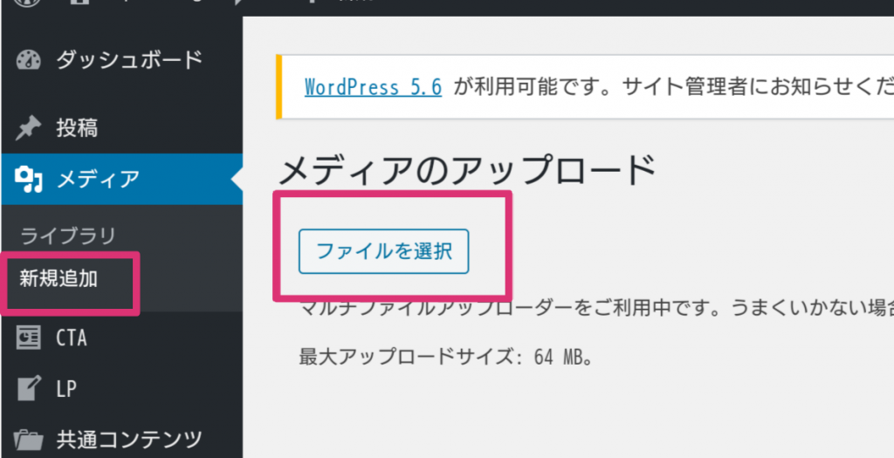Click the CTA menu icon
The width and height of the screenshot is (894, 458).
click(x=29, y=338)
